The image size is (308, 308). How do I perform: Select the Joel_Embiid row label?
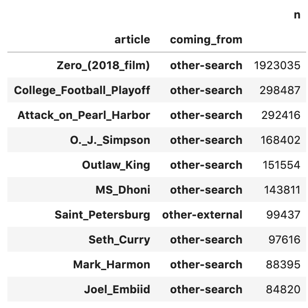click(x=117, y=290)
